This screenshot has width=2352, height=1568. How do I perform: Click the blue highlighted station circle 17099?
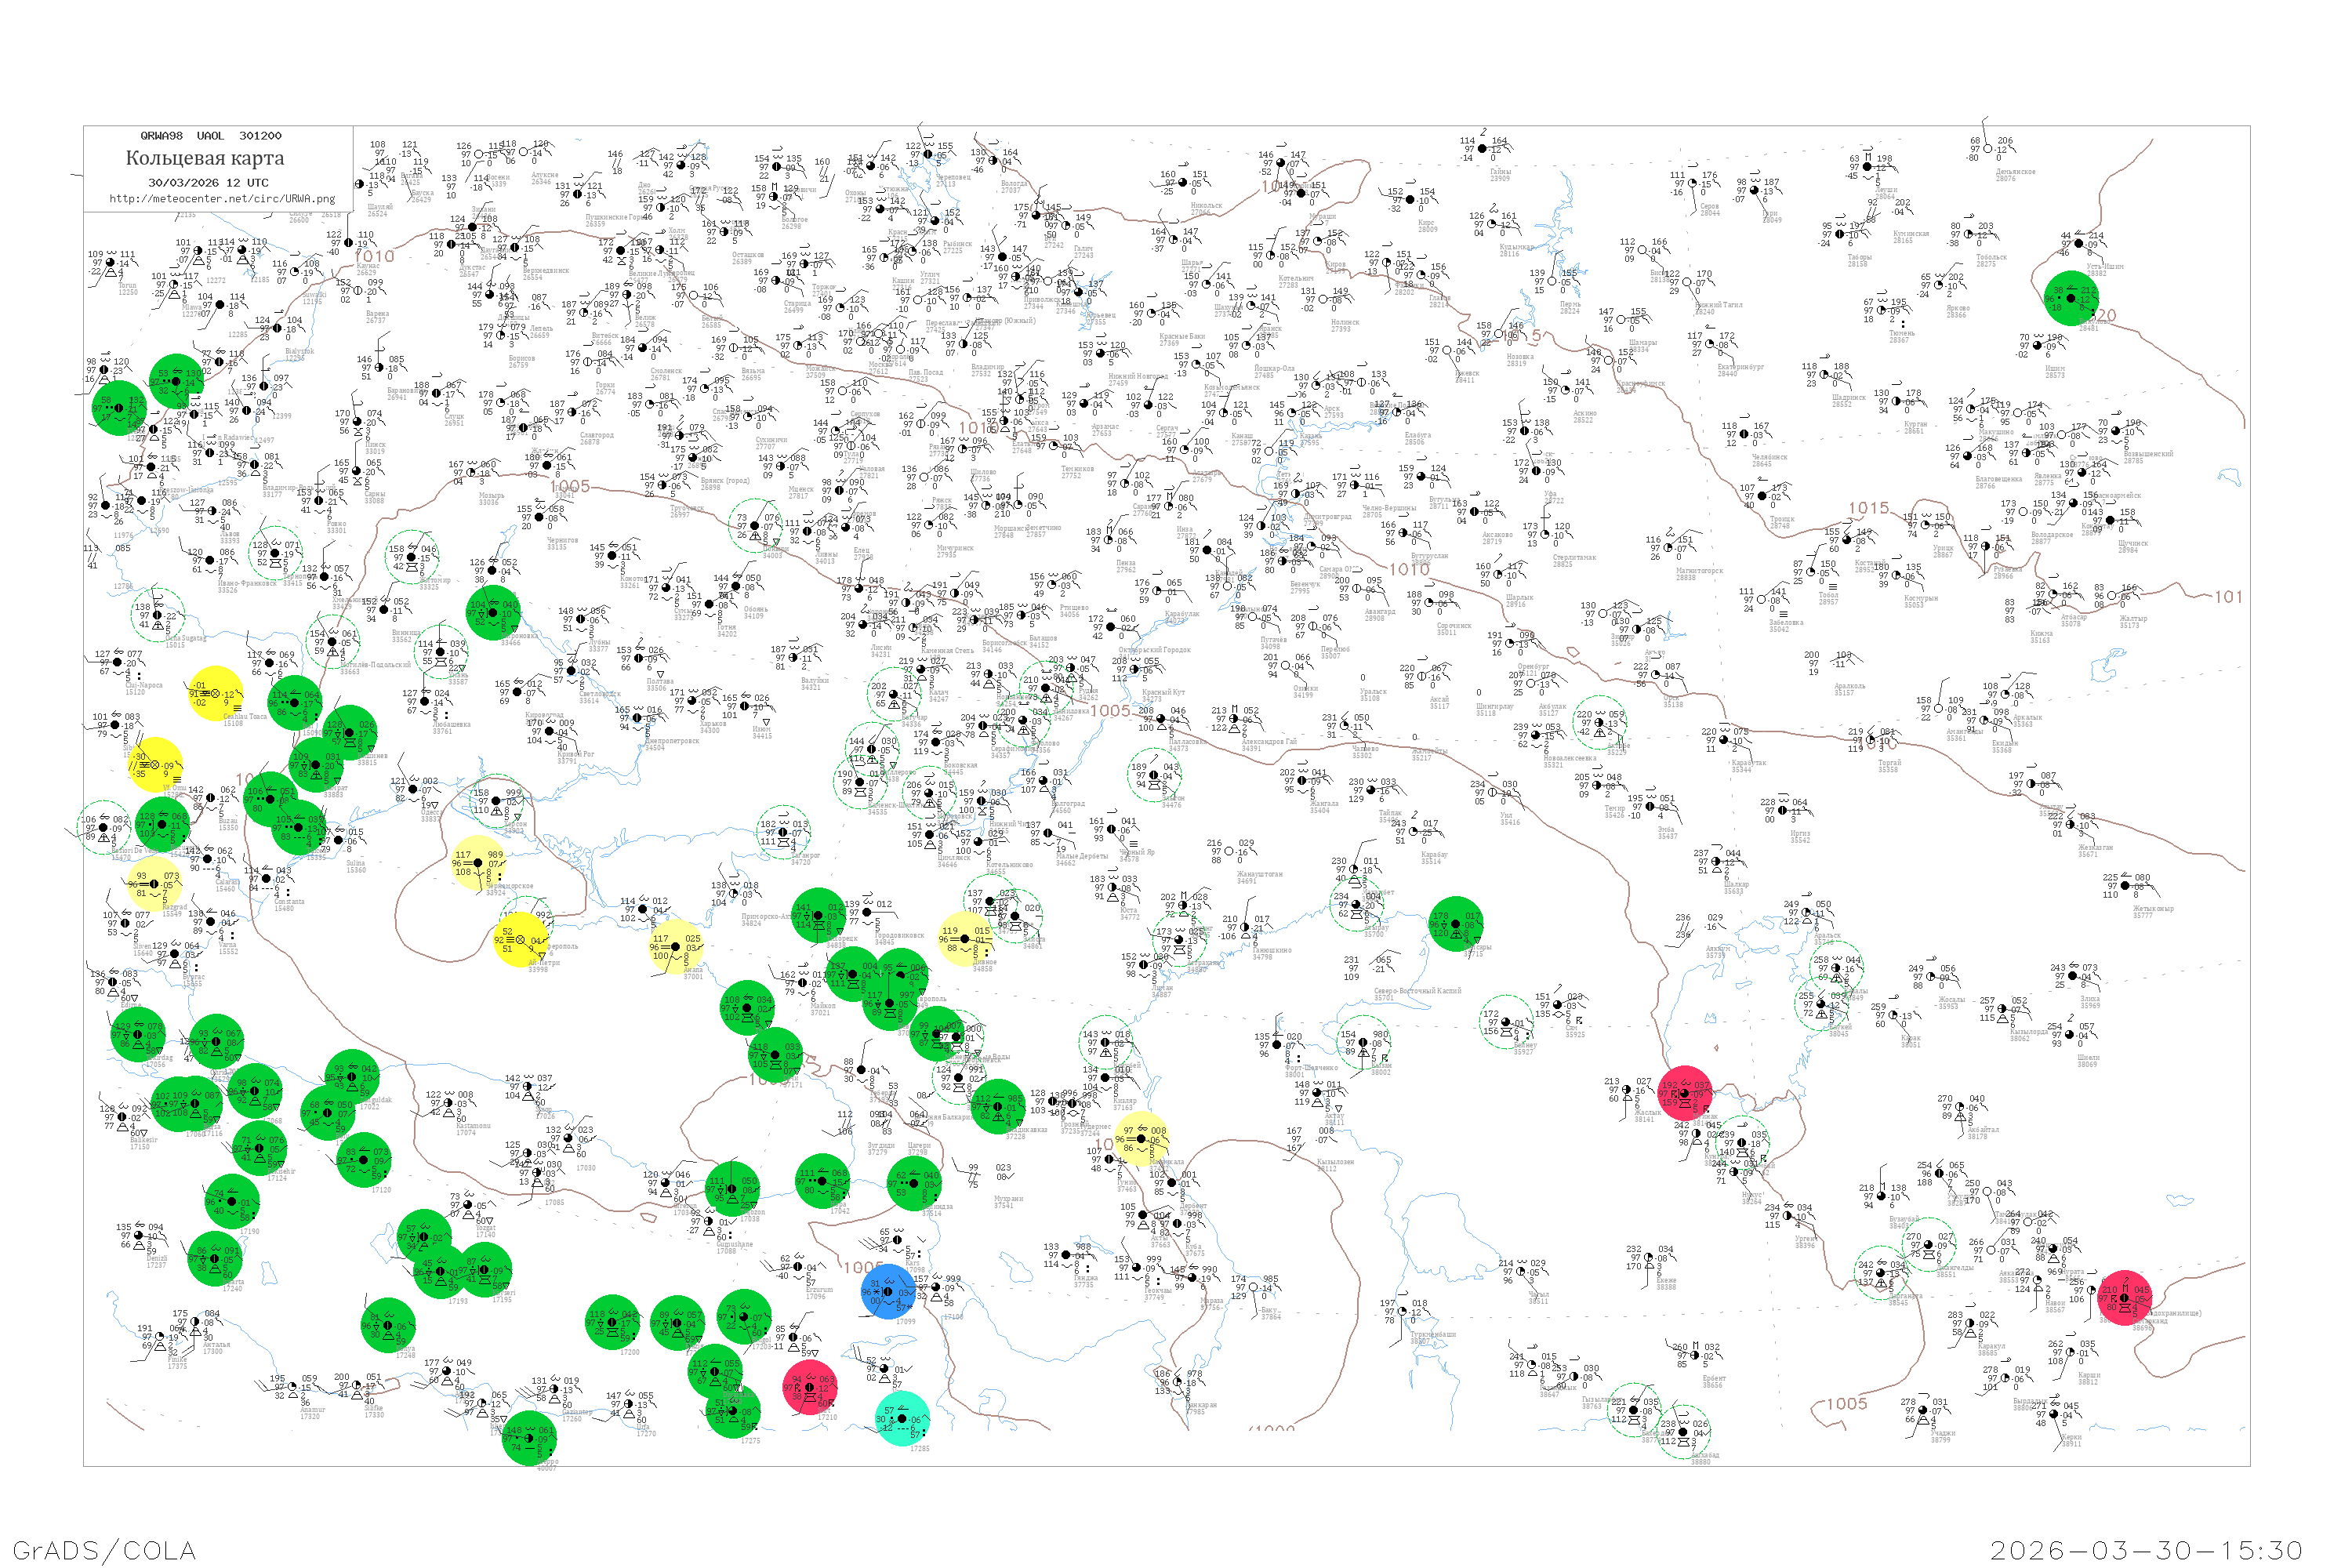tap(888, 1291)
